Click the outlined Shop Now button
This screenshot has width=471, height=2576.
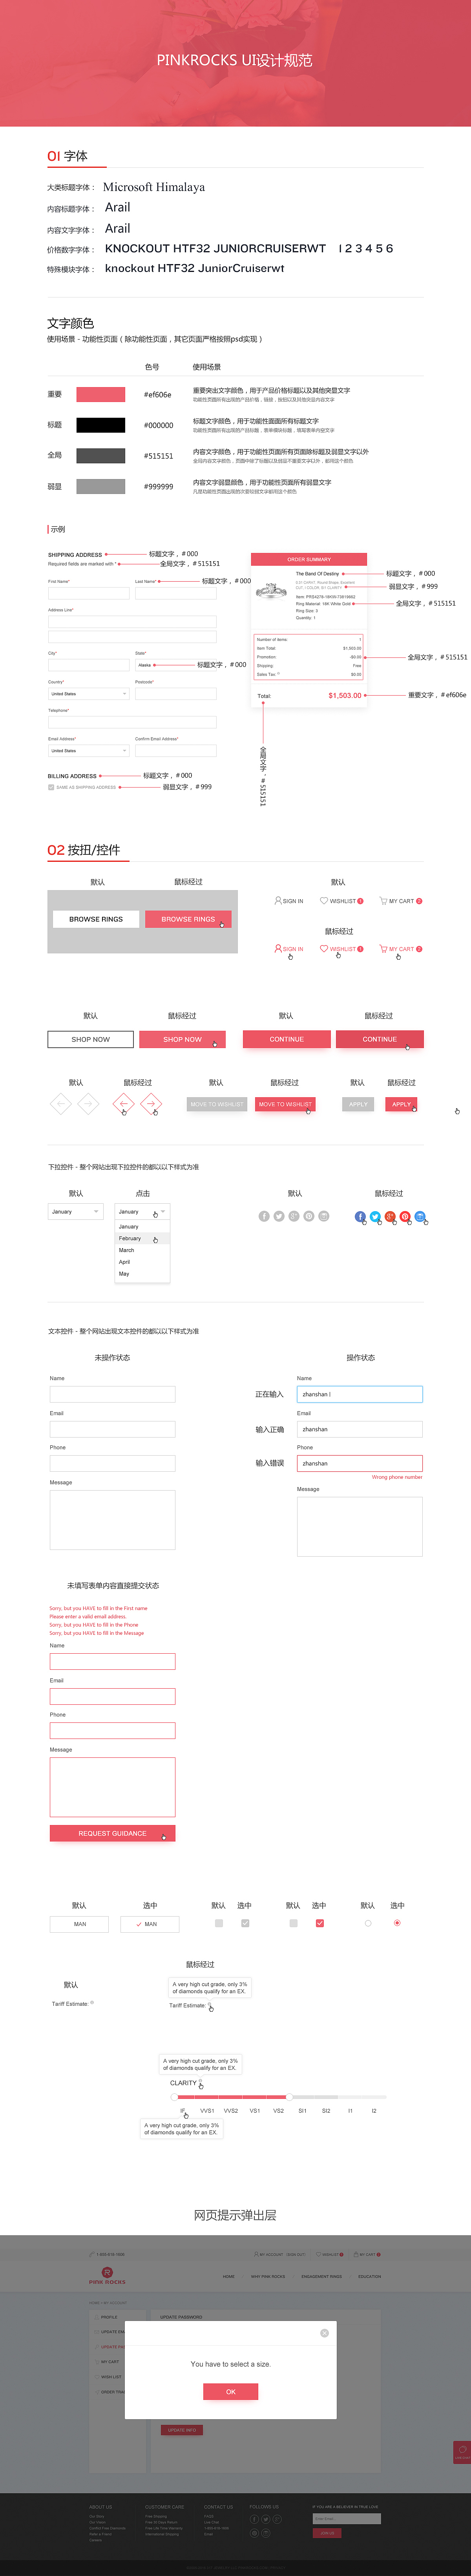click(x=91, y=1039)
